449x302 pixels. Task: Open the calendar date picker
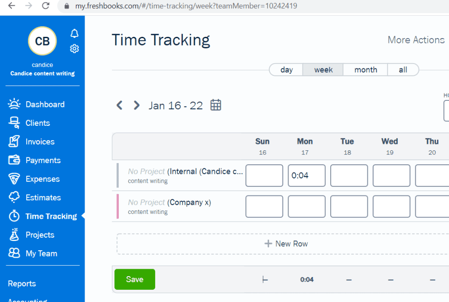coord(215,105)
